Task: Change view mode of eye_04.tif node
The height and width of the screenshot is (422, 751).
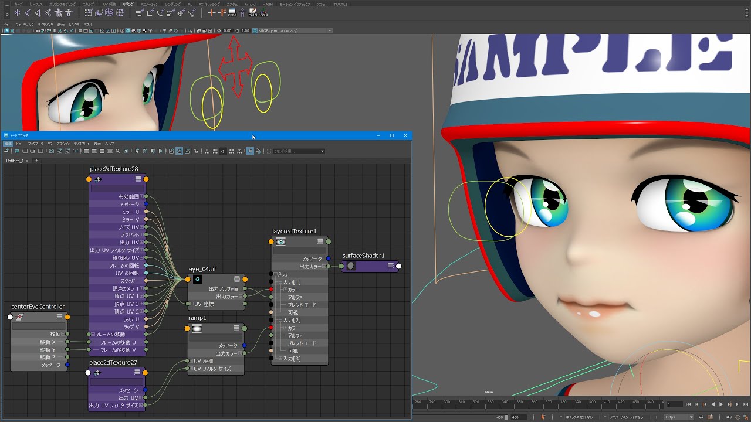Action: click(236, 279)
